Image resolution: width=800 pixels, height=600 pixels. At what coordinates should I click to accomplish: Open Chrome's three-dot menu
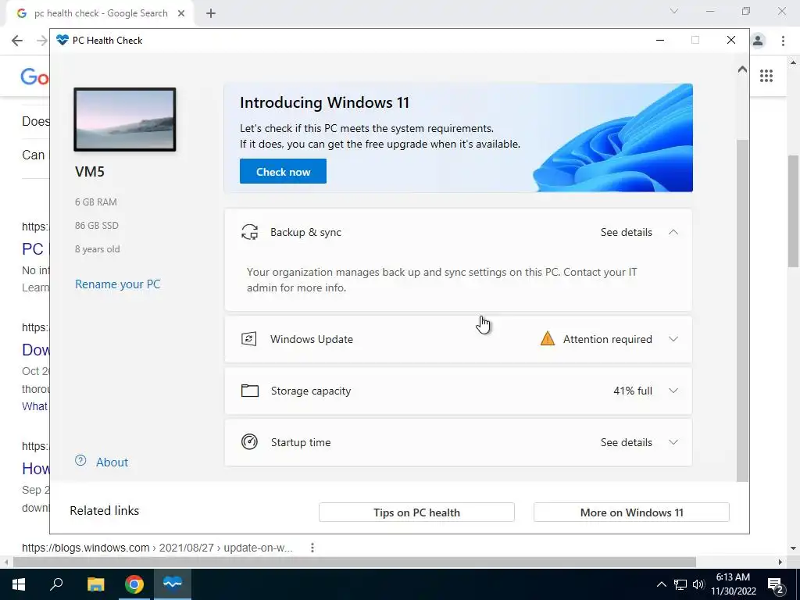click(x=783, y=41)
